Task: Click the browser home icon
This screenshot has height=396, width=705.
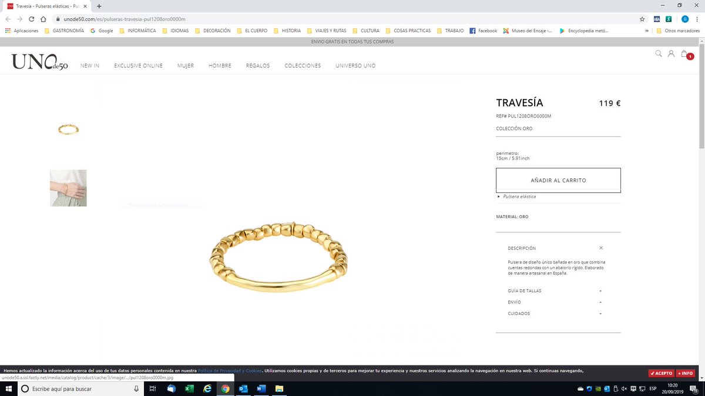Action: coord(43,19)
